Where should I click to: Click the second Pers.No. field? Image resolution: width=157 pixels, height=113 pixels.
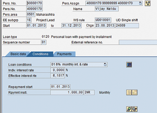[34, 9]
